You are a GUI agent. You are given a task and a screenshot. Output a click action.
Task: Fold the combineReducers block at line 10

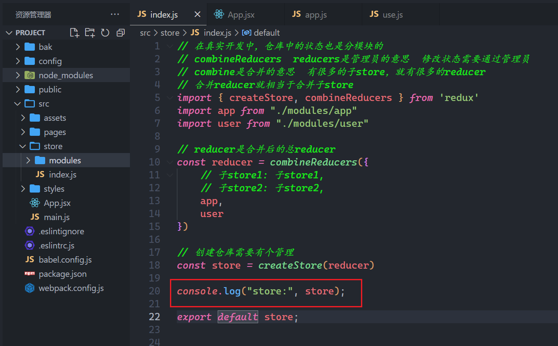[170, 162]
